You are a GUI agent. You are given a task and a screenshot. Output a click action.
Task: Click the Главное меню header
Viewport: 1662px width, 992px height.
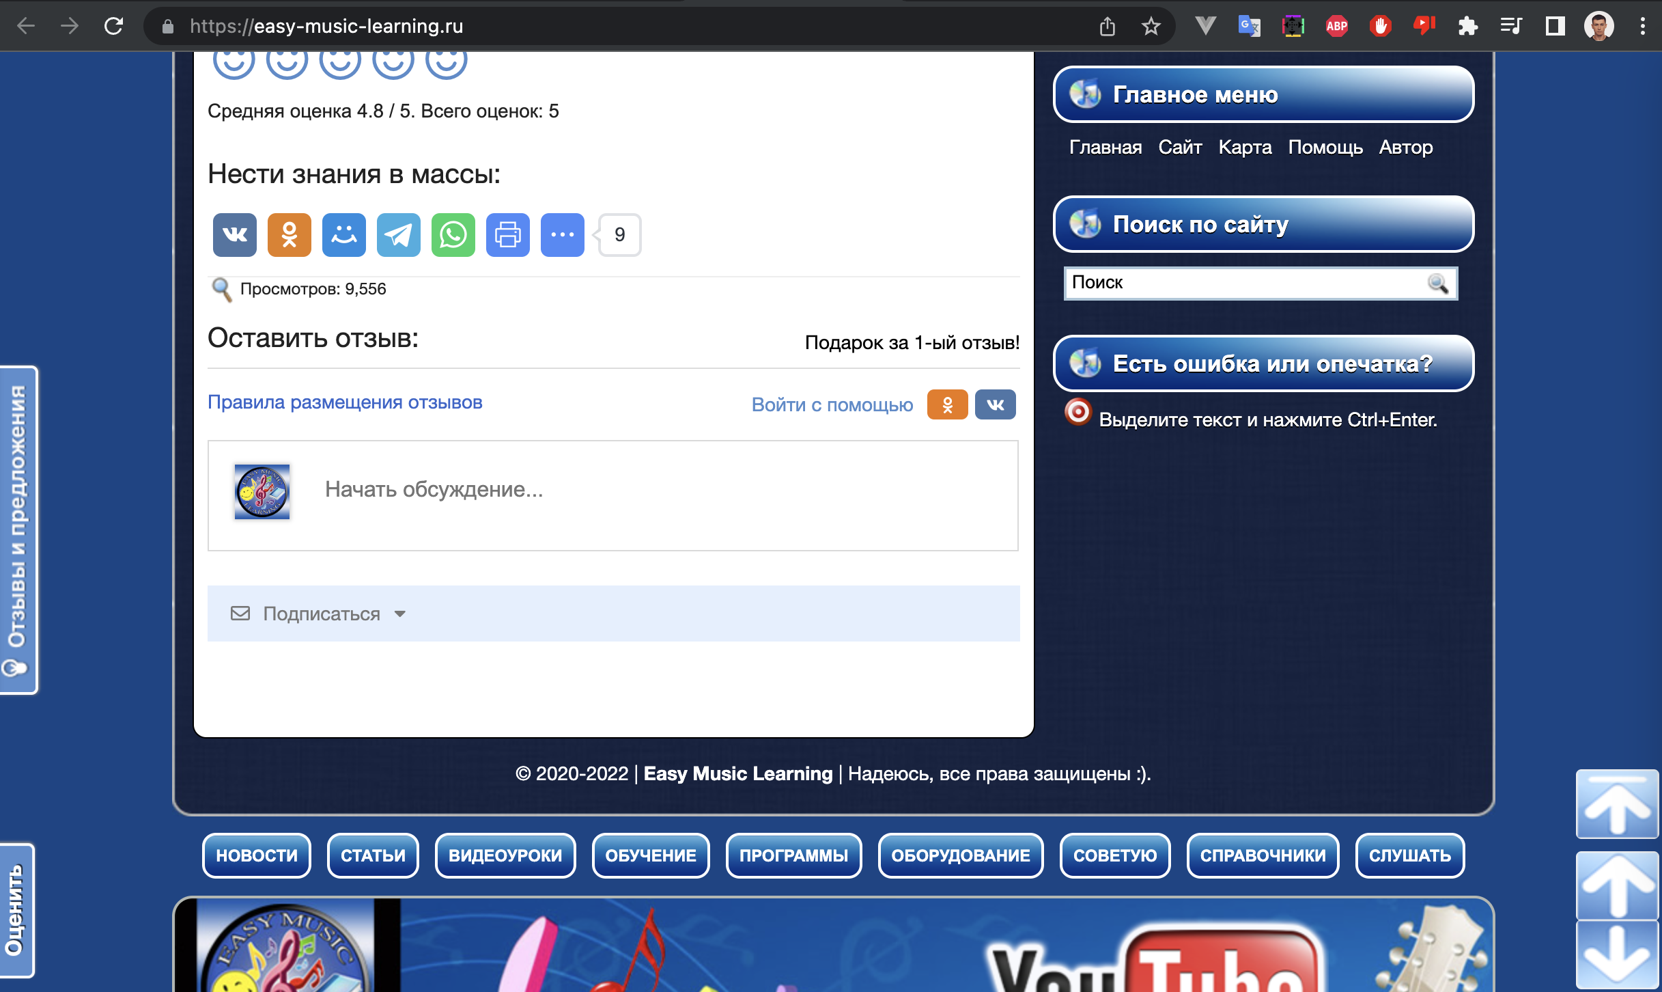(x=1263, y=94)
